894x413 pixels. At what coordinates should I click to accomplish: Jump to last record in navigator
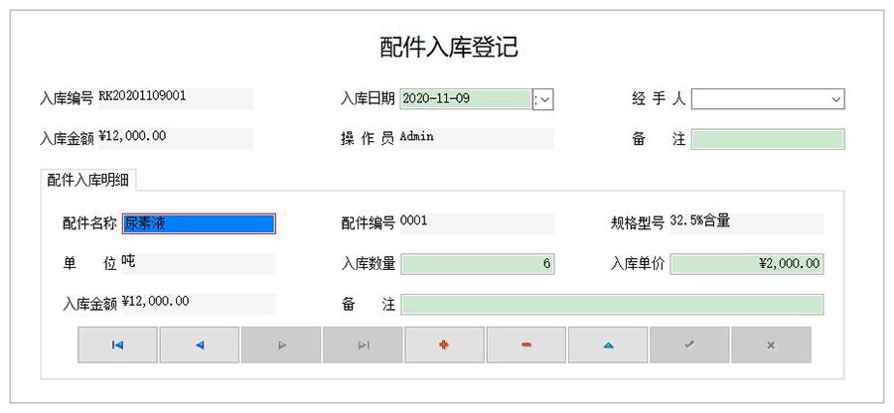tap(363, 344)
